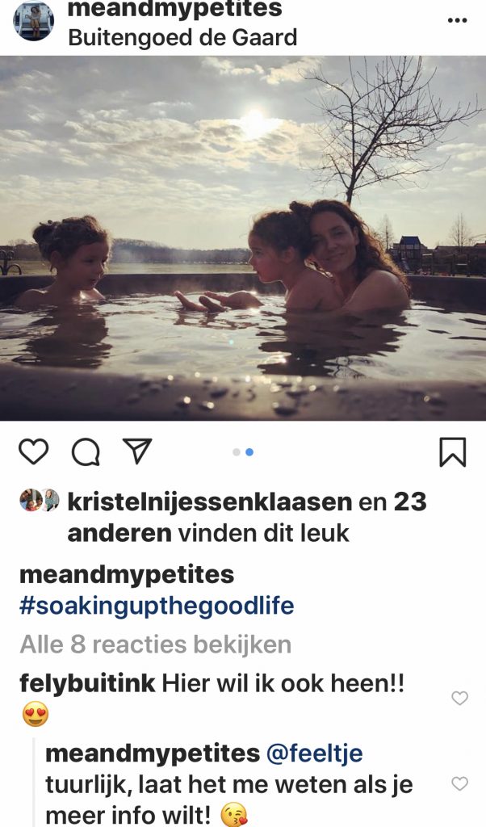Open the #soakingupthegoodlife hashtag
Image resolution: width=486 pixels, height=827 pixels.
(157, 606)
